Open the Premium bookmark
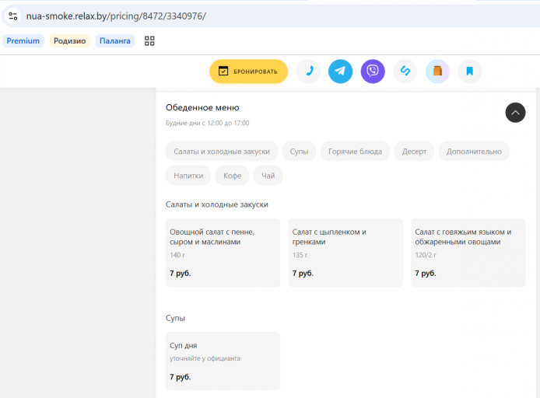540x398 pixels. click(x=23, y=41)
